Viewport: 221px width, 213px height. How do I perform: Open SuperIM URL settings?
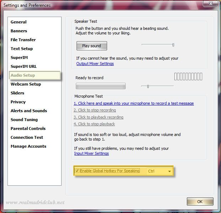pos(23,66)
